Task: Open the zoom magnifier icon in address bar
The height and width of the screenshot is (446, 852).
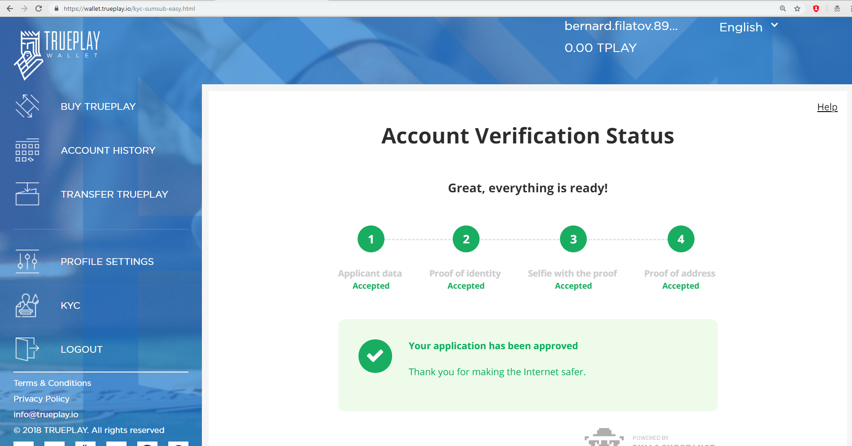Action: click(783, 9)
